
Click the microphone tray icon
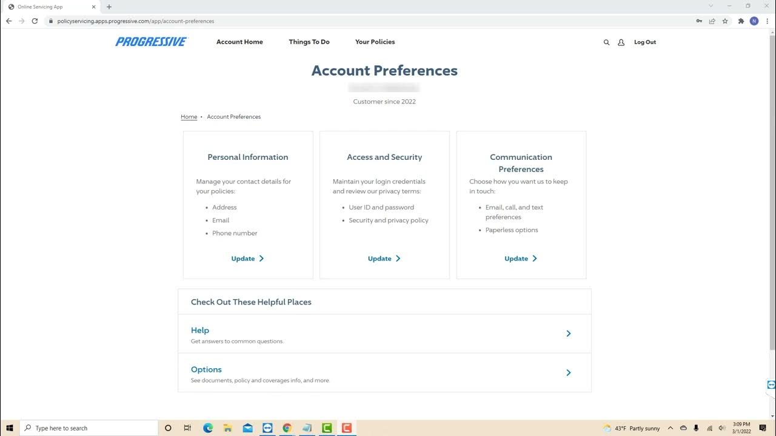click(x=696, y=428)
